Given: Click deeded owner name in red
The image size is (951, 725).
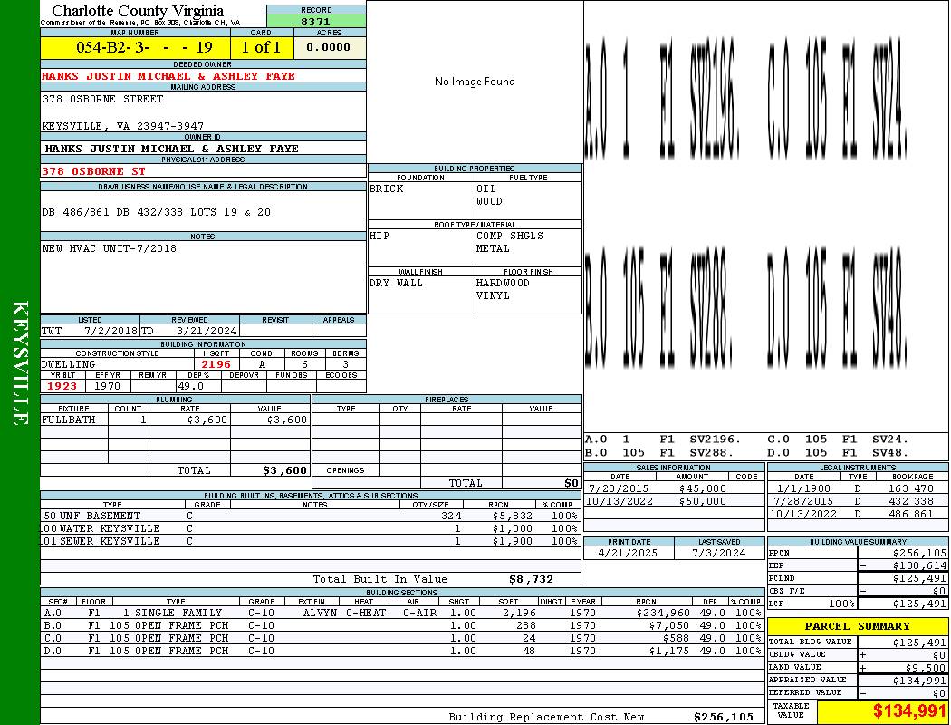Looking at the screenshot, I should tap(168, 76).
